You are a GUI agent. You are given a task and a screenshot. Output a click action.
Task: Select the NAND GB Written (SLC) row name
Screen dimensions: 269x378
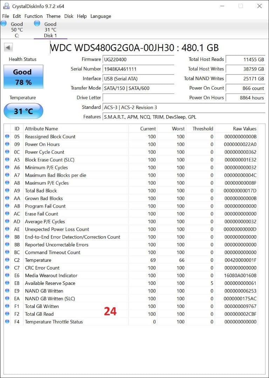(50, 299)
